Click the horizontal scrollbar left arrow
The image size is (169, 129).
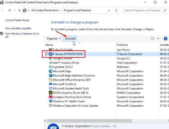(x=45, y=121)
